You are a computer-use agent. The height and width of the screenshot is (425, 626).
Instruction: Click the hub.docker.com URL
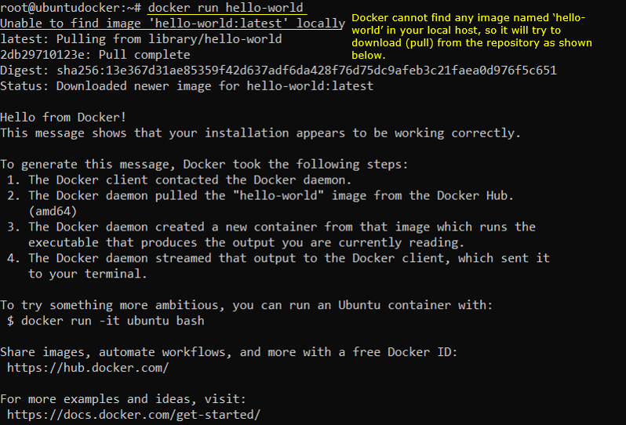coord(88,367)
